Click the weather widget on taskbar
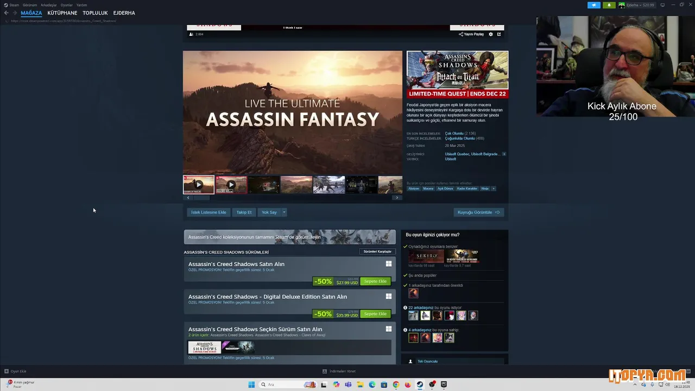Image resolution: width=695 pixels, height=391 pixels. 21,384
